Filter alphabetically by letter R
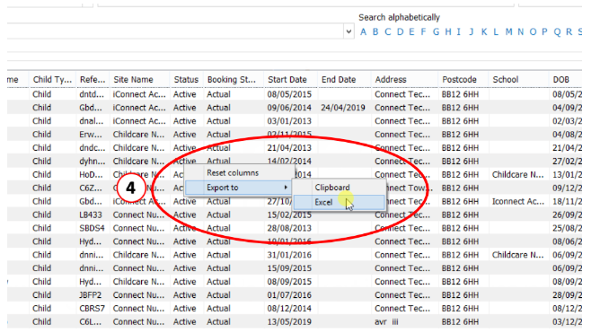600x333 pixels. [569, 31]
